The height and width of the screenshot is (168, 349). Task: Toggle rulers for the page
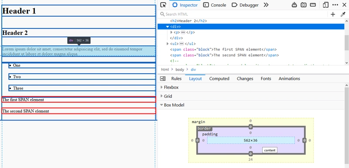[313, 5]
